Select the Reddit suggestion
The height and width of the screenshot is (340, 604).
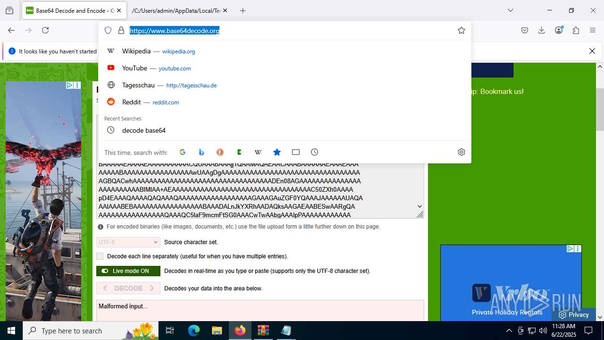[x=285, y=102]
